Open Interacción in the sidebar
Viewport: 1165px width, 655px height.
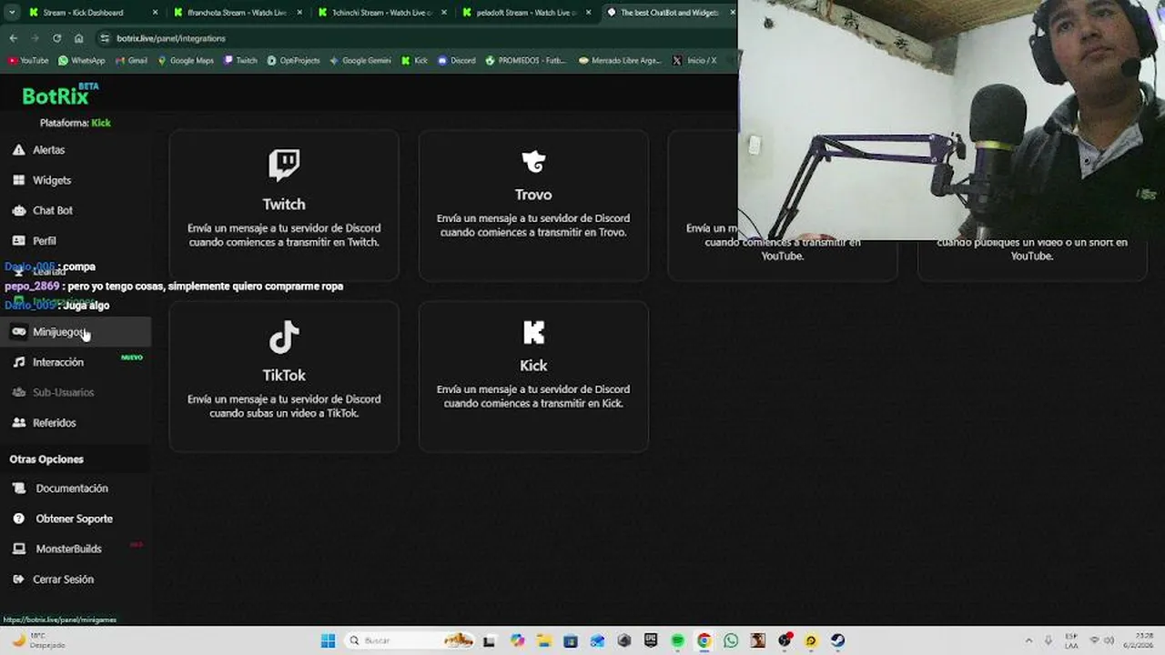click(x=76, y=362)
